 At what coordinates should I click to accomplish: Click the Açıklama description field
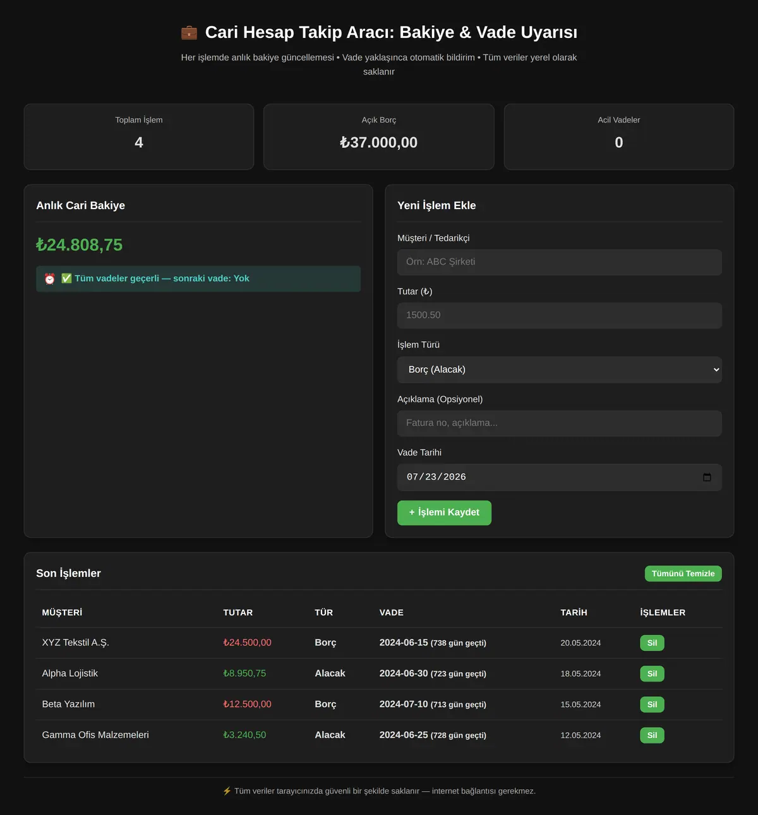coord(559,423)
